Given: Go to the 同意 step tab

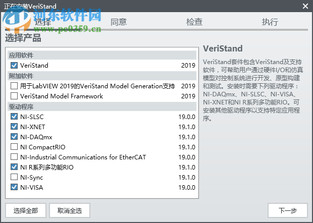Looking at the screenshot, I should point(119,22).
